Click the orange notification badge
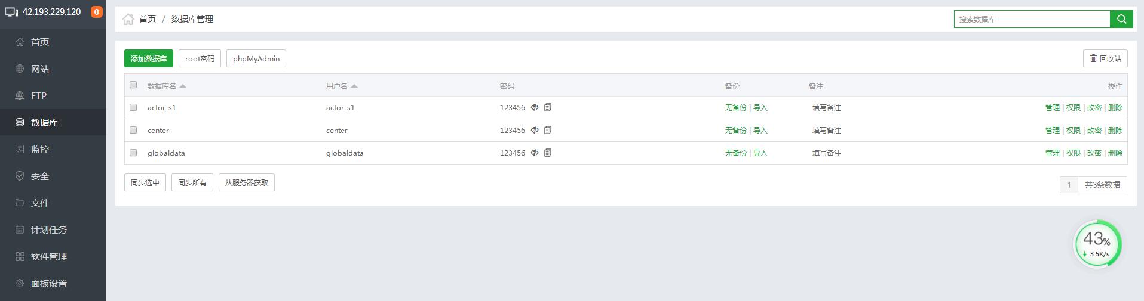 pos(96,12)
